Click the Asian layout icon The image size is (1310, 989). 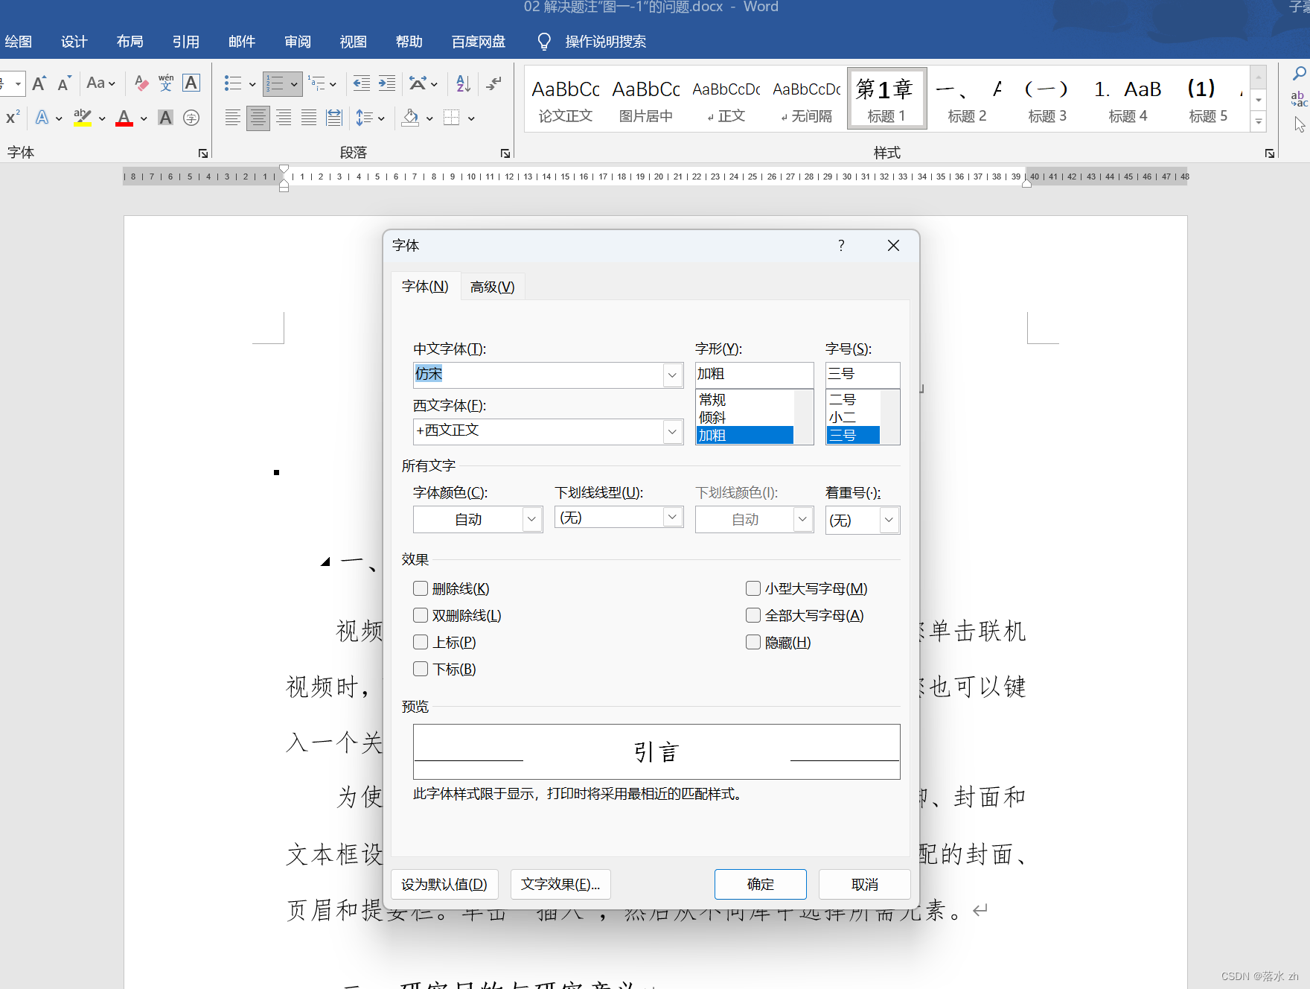[x=418, y=83]
